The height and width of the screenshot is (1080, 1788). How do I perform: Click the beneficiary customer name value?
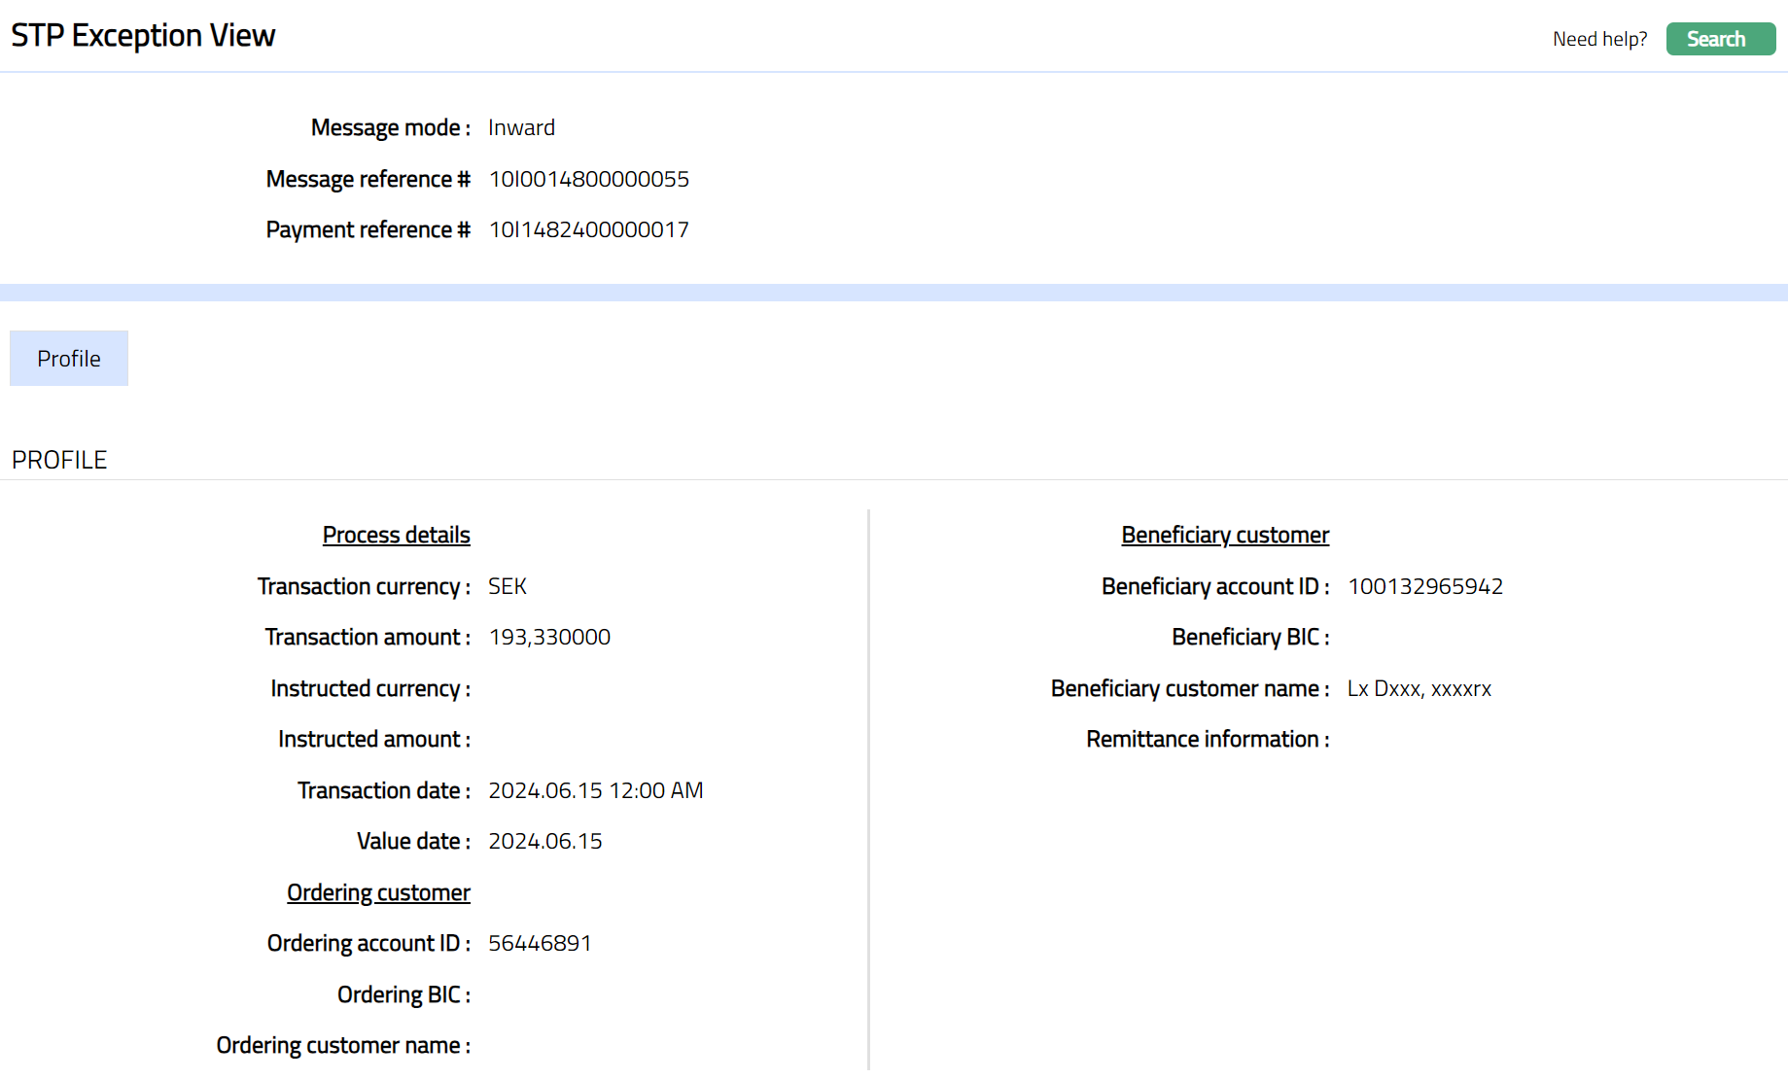1419,689
